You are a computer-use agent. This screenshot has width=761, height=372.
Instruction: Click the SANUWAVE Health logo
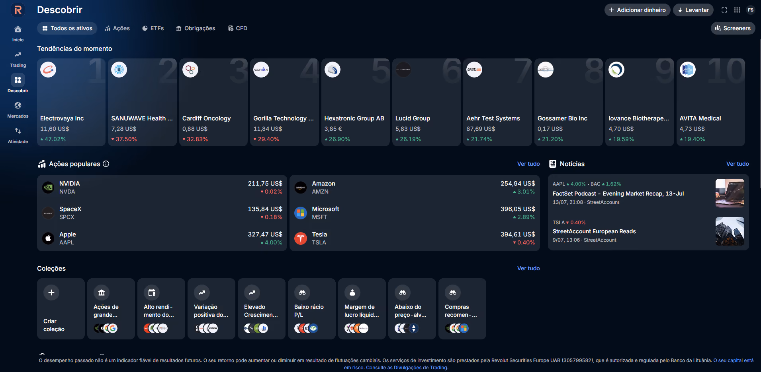pyautogui.click(x=119, y=70)
